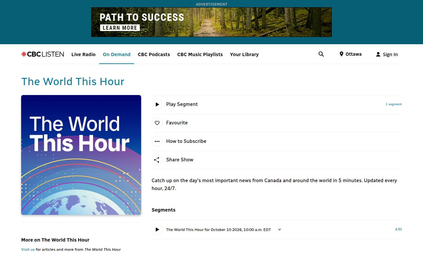Click the Share Show label
This screenshot has width=423, height=264.
(x=180, y=160)
